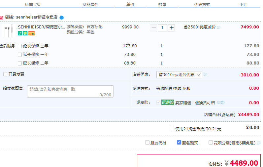Click the green 7-day return badge
This screenshot has height=167, width=263.
(x=20, y=33)
